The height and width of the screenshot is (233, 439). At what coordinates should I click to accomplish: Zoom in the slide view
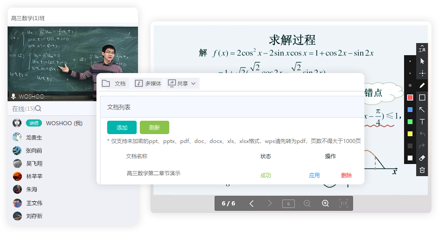[x=325, y=204]
